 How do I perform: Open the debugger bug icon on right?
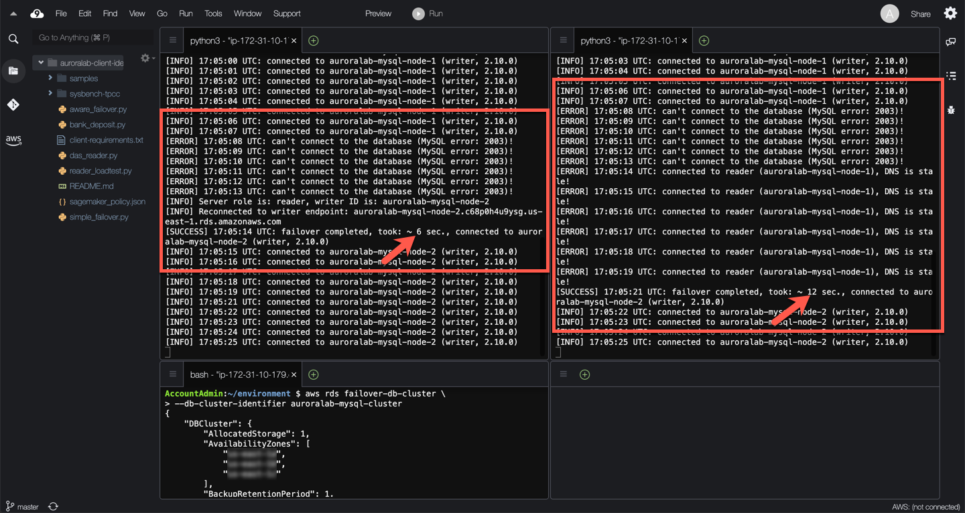tap(950, 109)
